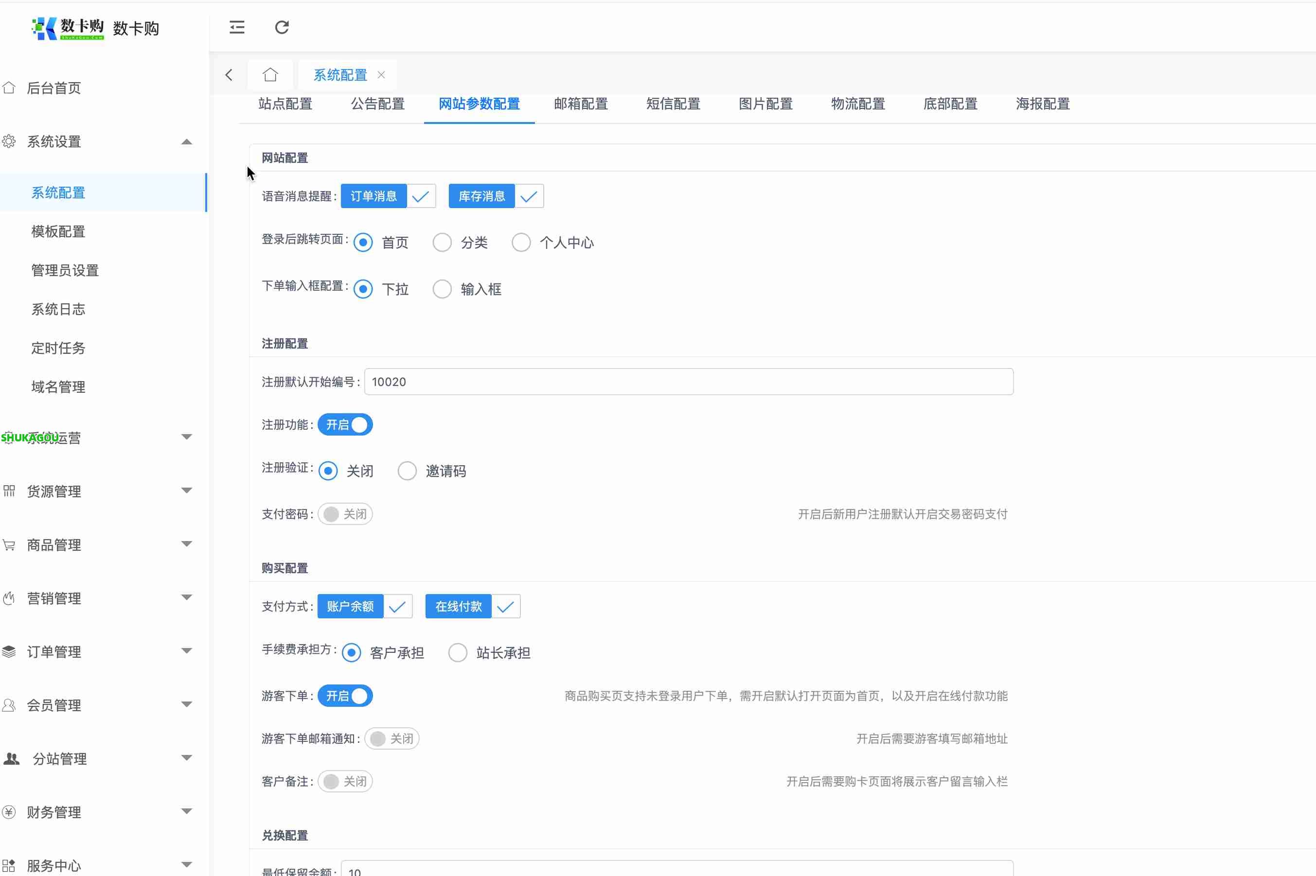Uncheck the 库存消息 checkbox
The width and height of the screenshot is (1316, 876).
pos(528,195)
